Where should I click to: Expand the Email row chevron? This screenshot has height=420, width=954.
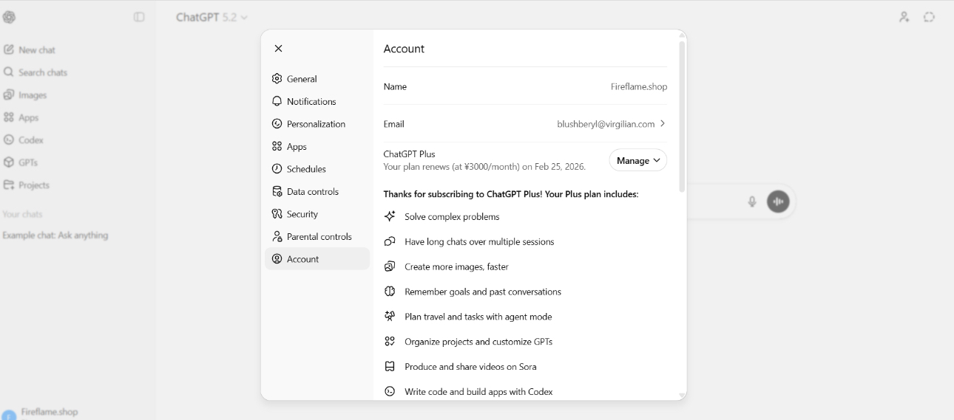663,124
